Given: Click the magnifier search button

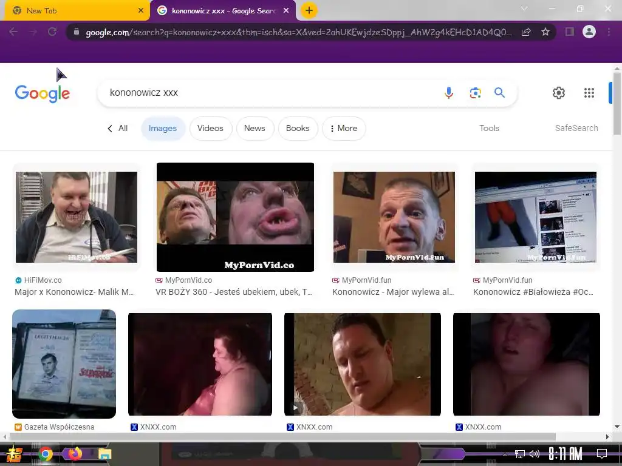Looking at the screenshot, I should click(499, 93).
